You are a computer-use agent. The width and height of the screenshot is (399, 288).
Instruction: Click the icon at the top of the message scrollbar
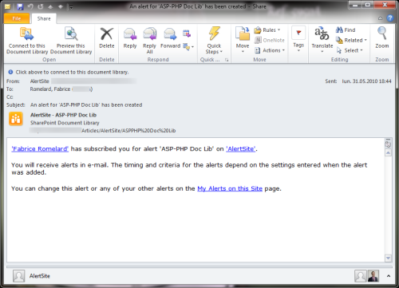click(x=388, y=144)
